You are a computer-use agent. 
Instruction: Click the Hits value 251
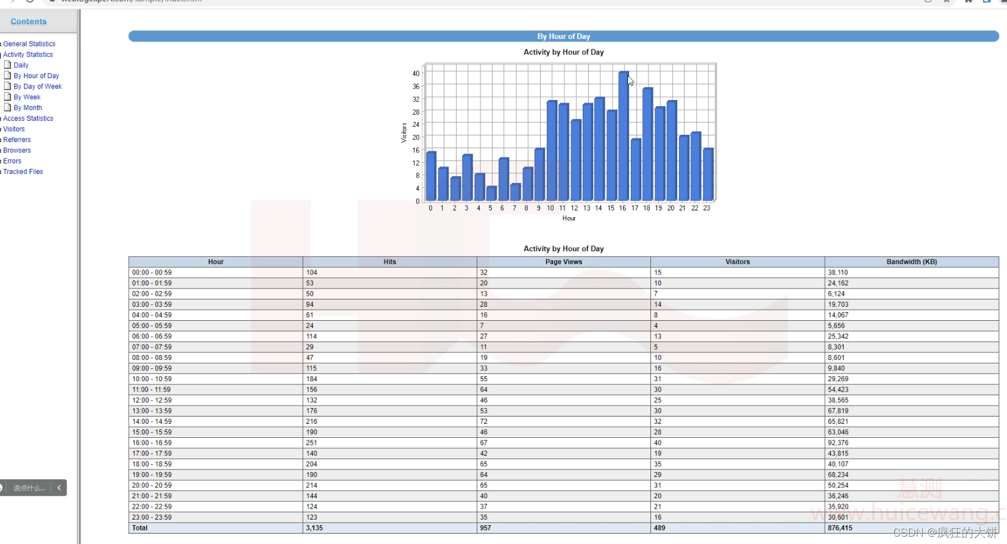(x=311, y=443)
